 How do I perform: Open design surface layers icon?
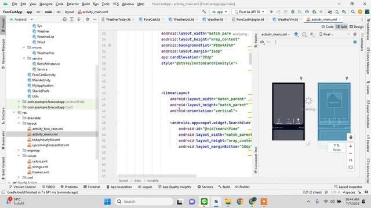click(x=296, y=35)
